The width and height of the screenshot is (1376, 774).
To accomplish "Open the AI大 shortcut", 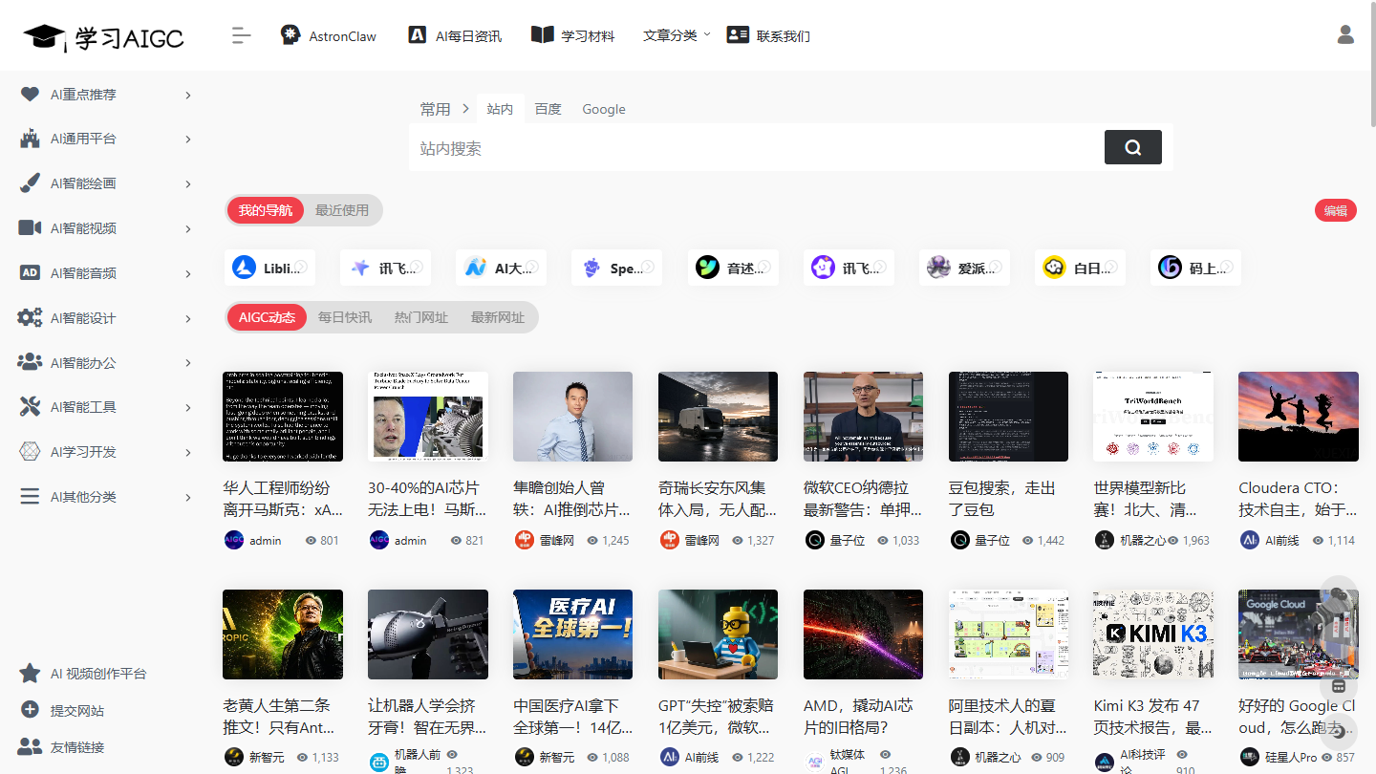I will point(501,268).
